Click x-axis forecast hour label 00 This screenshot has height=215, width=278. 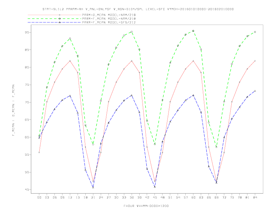39,197
